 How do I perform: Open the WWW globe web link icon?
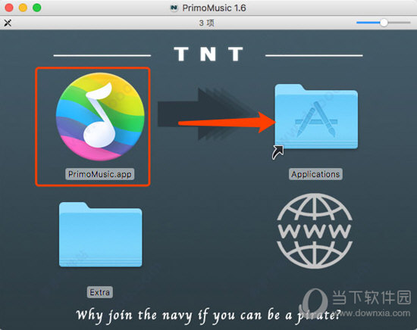pyautogui.click(x=315, y=231)
